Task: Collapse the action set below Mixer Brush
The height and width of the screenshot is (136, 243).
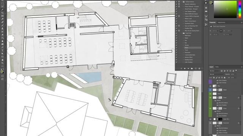Action: 181,33
